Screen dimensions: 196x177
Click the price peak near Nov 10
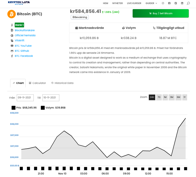point(64,131)
